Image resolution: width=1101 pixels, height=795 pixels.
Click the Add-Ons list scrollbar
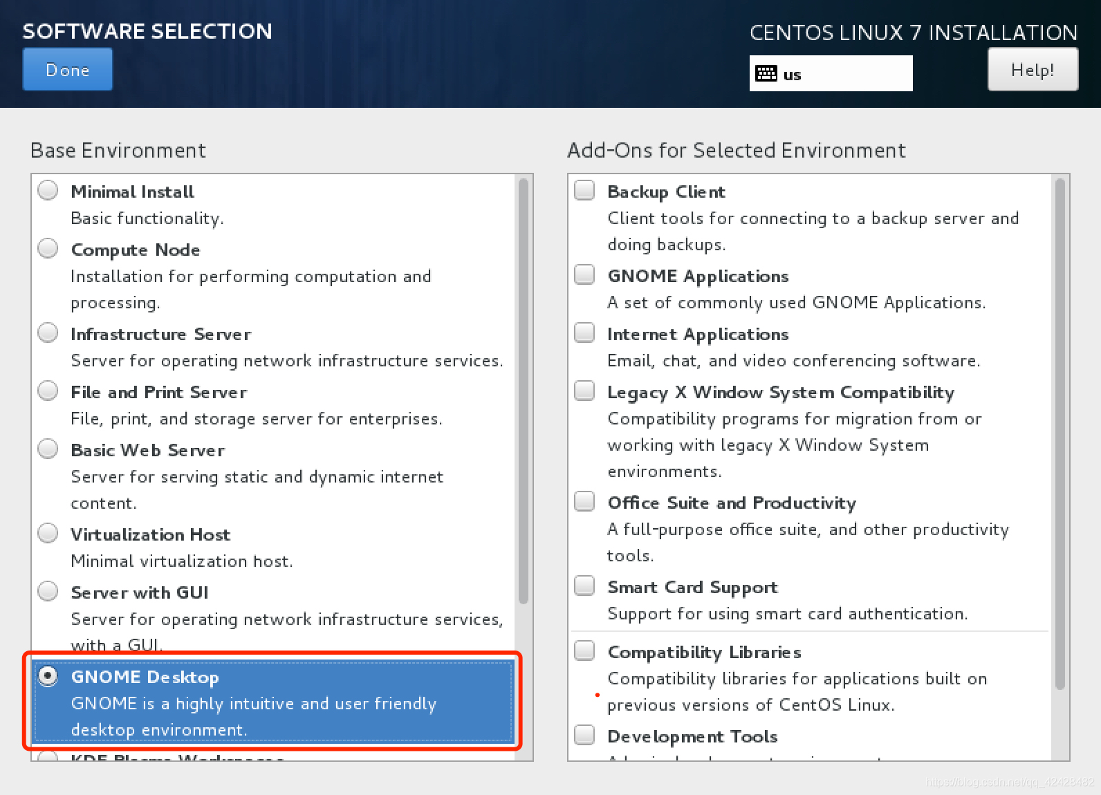pos(1060,434)
